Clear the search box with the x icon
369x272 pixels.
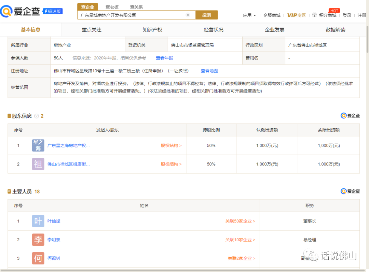(188, 15)
